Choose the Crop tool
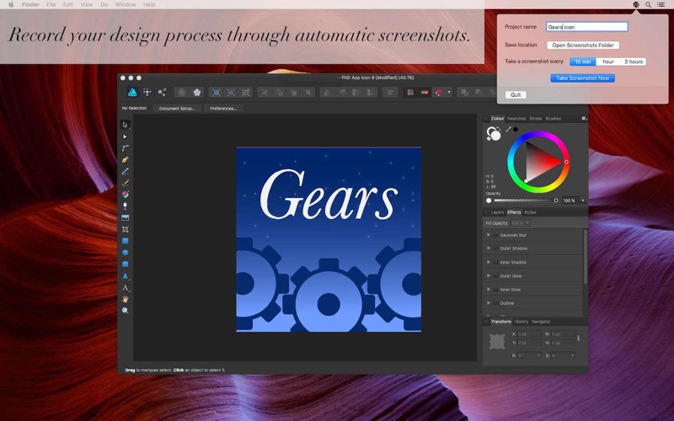Screen dimensions: 674x421 point(125,229)
